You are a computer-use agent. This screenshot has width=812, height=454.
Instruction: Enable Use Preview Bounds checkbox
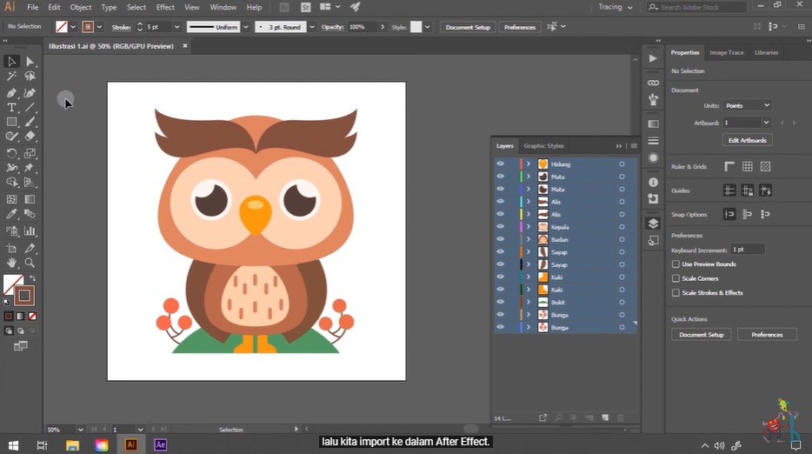(676, 264)
